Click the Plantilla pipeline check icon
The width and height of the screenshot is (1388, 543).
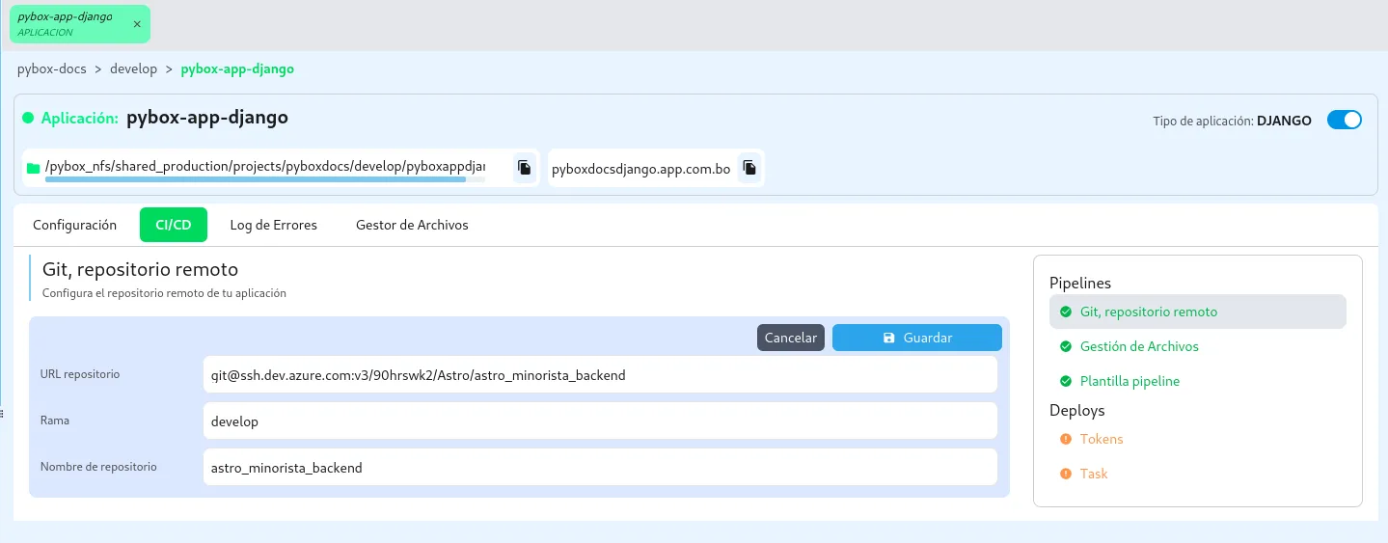pyautogui.click(x=1066, y=381)
